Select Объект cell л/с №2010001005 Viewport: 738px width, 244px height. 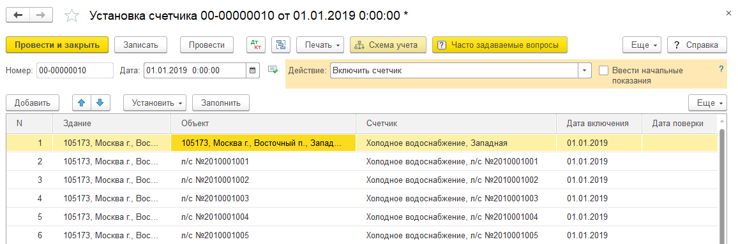click(263, 235)
